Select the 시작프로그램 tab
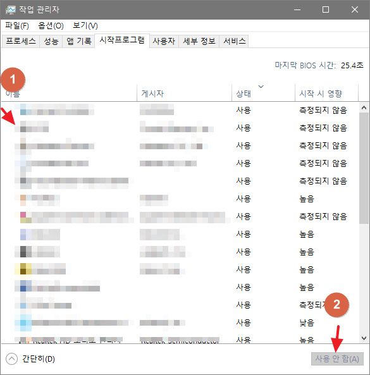This screenshot has width=370, height=375. (122, 40)
